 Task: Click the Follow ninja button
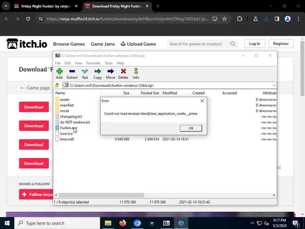[36, 194]
